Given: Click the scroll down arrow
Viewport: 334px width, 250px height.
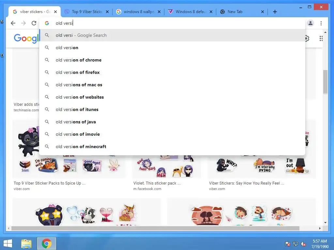Looking at the screenshot, I should (325, 223).
